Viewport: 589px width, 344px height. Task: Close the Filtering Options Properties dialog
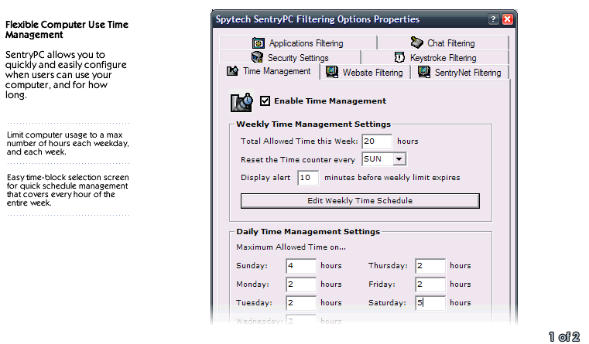[x=508, y=19]
